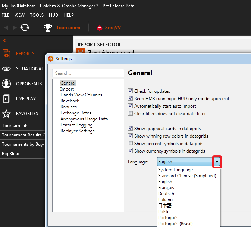Enable Show percent symbols in datagrids
This screenshot has width=251, height=227.
tap(130, 143)
